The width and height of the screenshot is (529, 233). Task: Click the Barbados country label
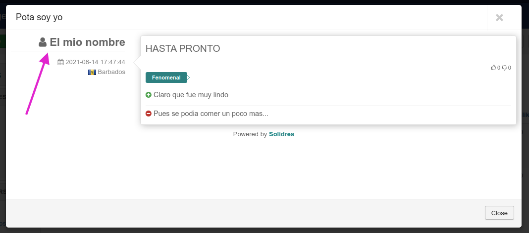coord(111,72)
